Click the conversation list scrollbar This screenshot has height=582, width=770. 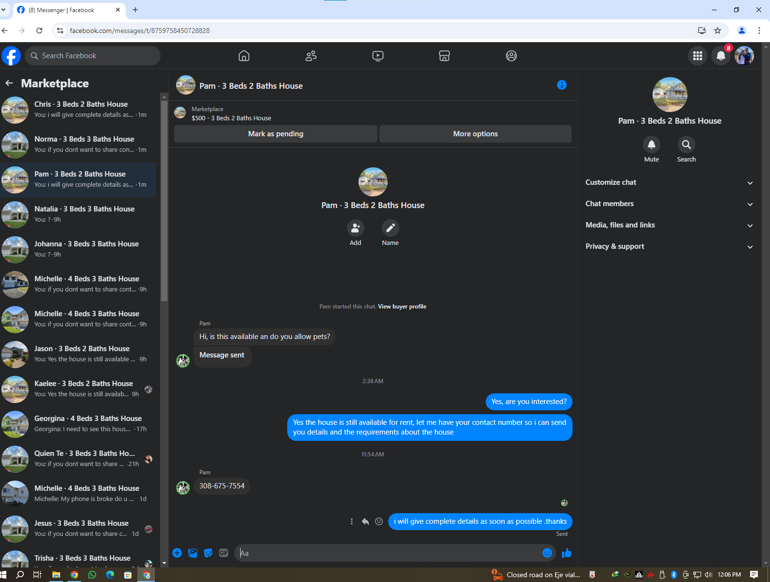tap(164, 201)
